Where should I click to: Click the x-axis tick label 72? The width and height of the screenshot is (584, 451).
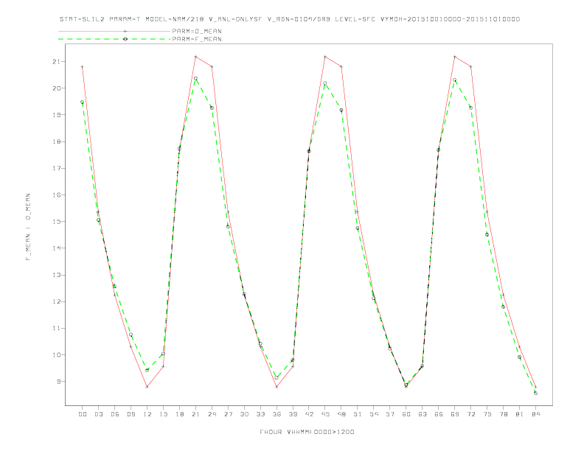tap(471, 414)
